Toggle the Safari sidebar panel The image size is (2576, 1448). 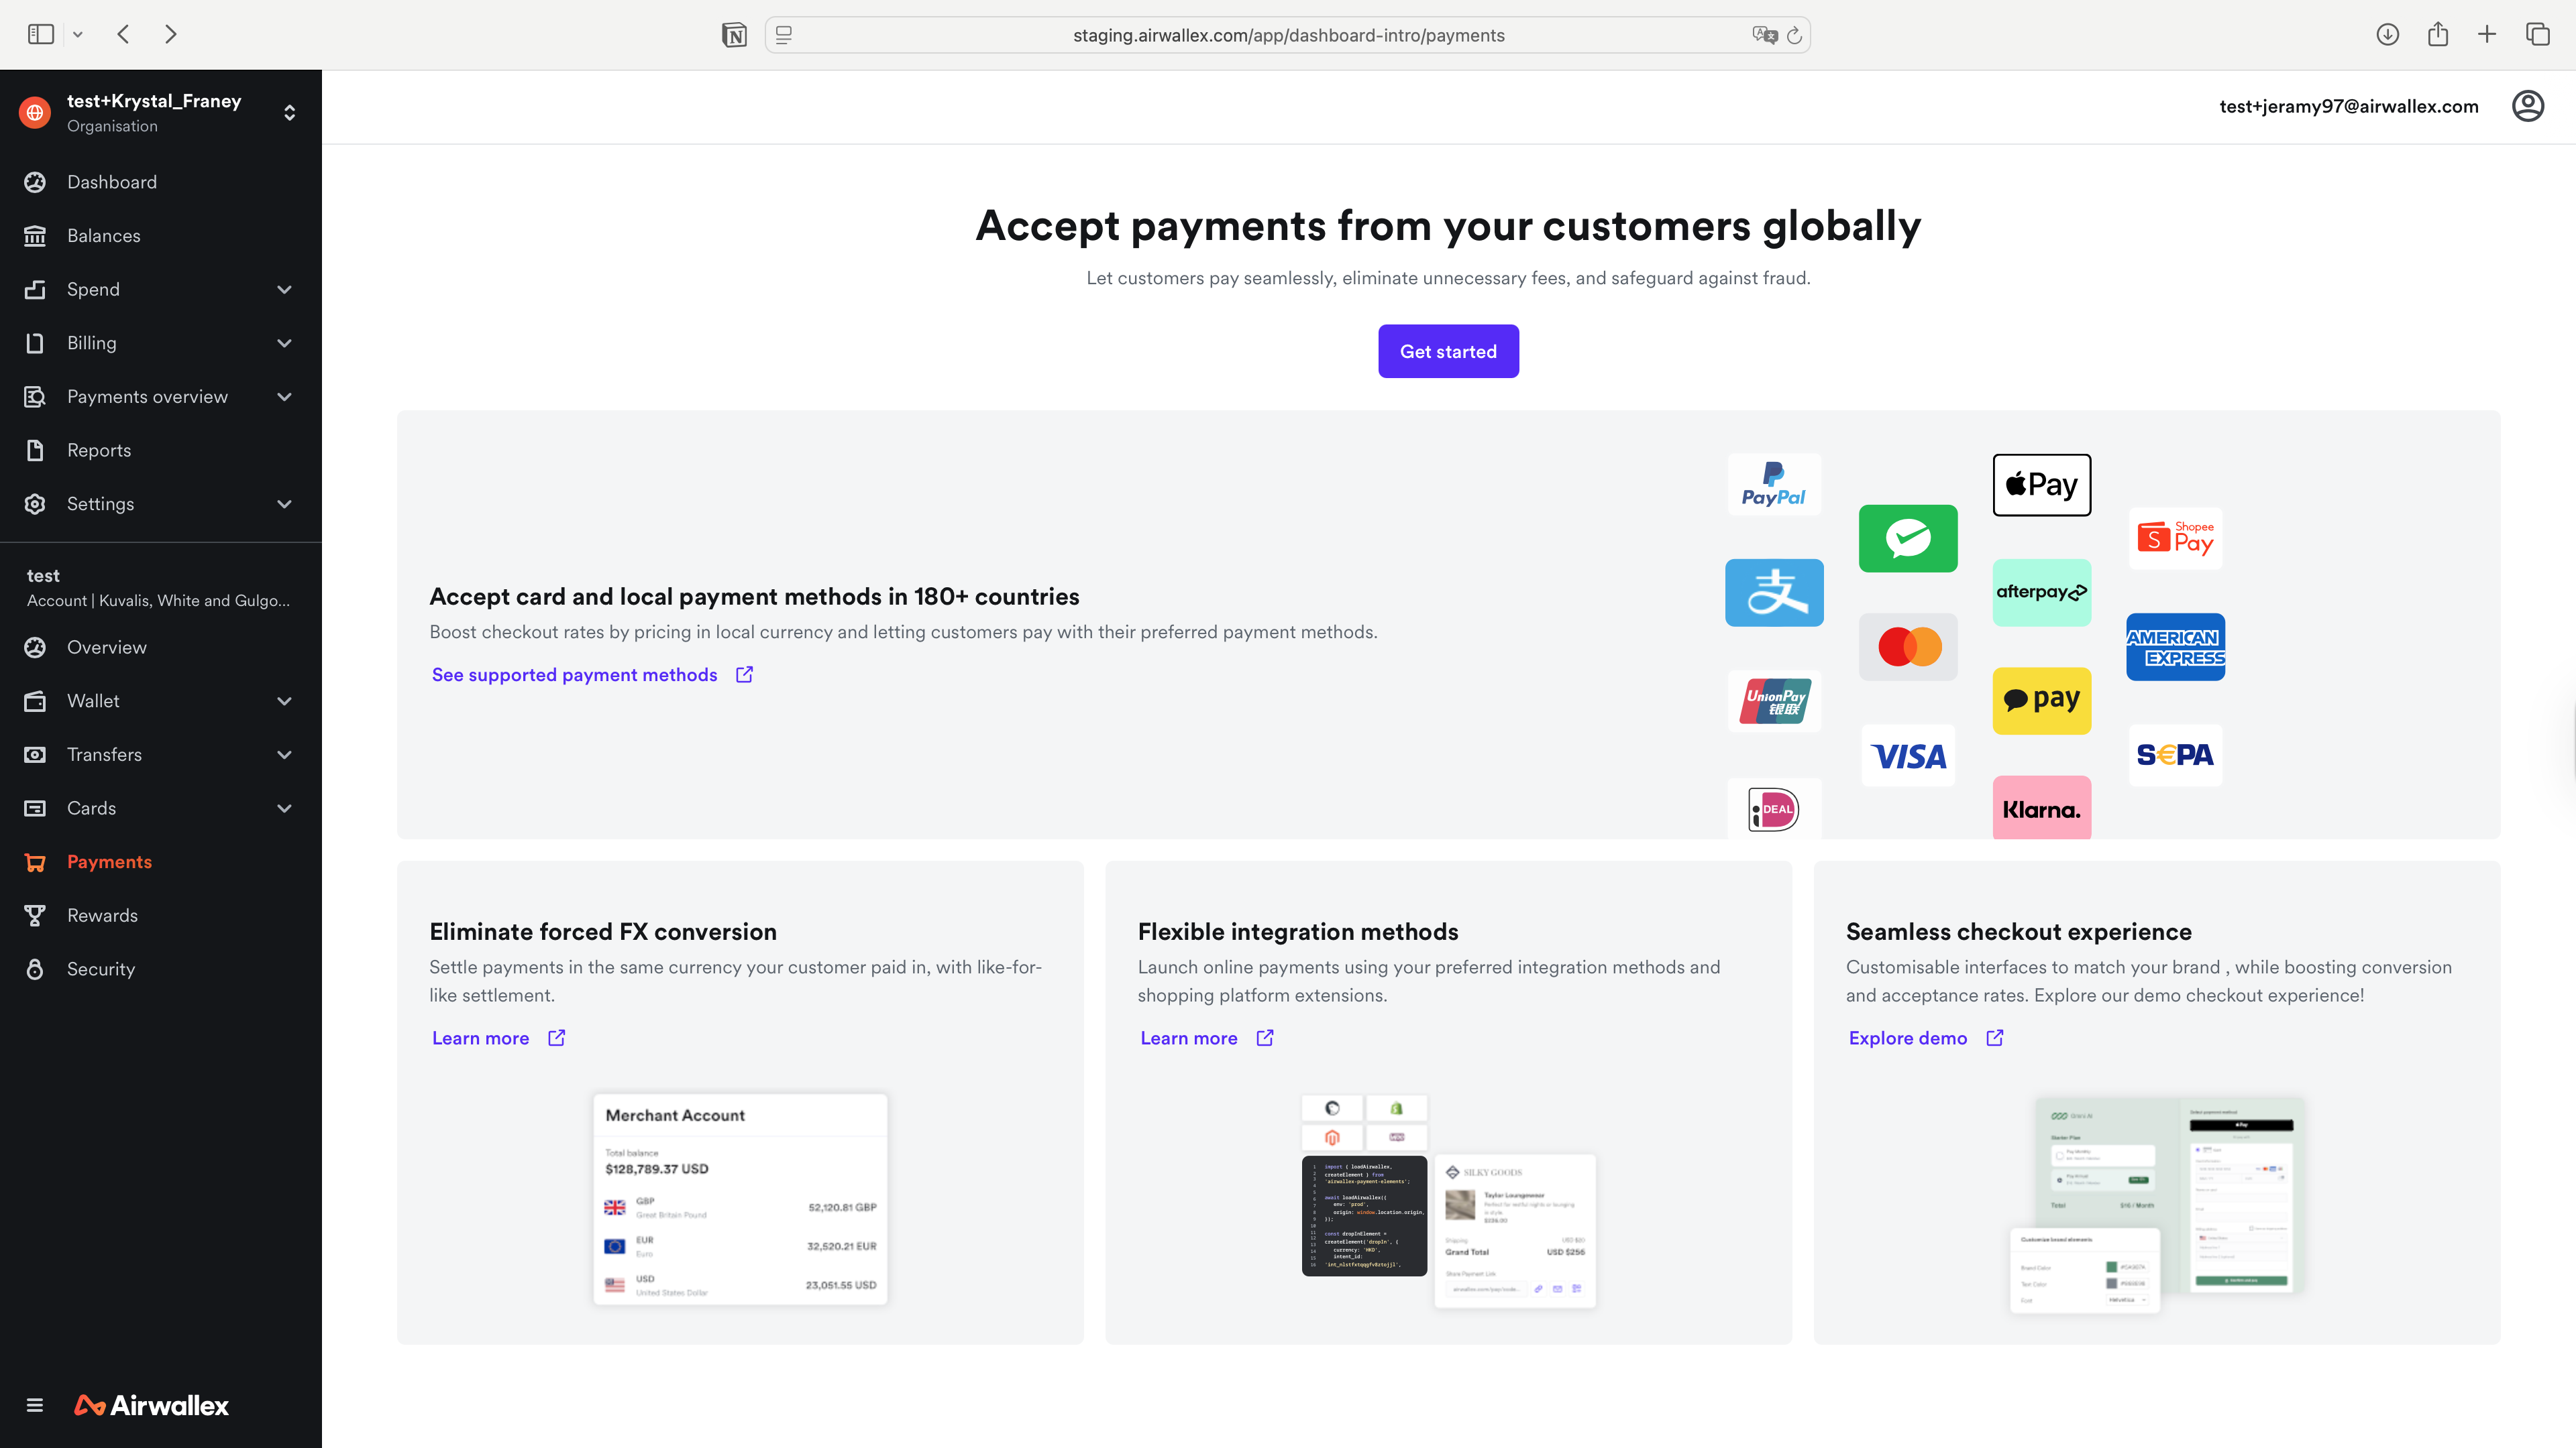(41, 35)
